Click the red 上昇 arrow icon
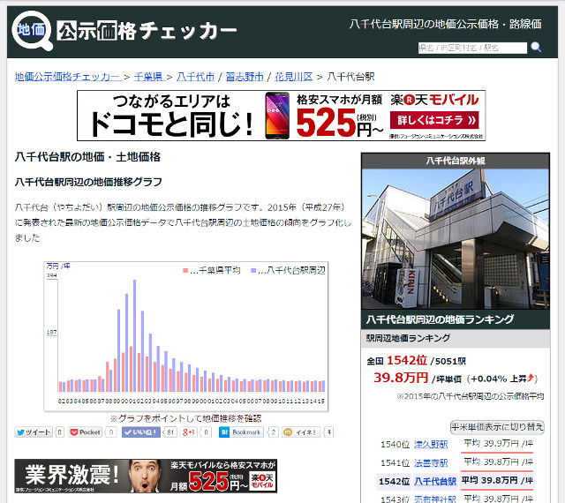Viewport: 565px width, 503px height. click(x=531, y=378)
